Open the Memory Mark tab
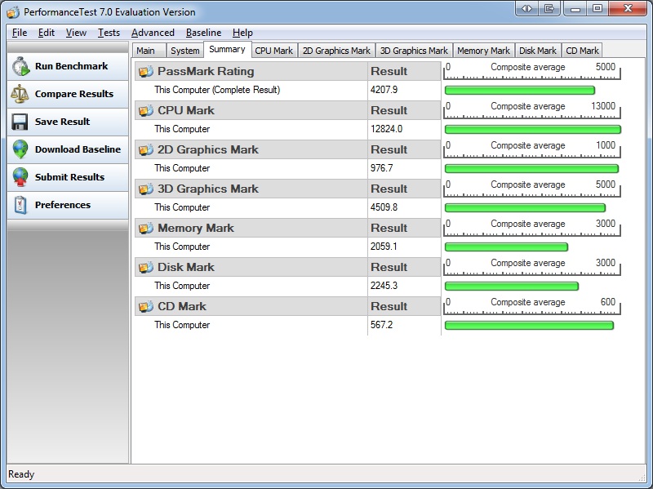This screenshot has width=653, height=489. tap(483, 51)
